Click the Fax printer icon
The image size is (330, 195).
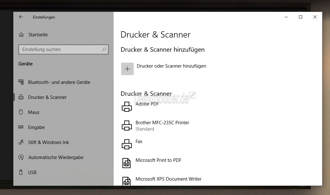click(127, 144)
